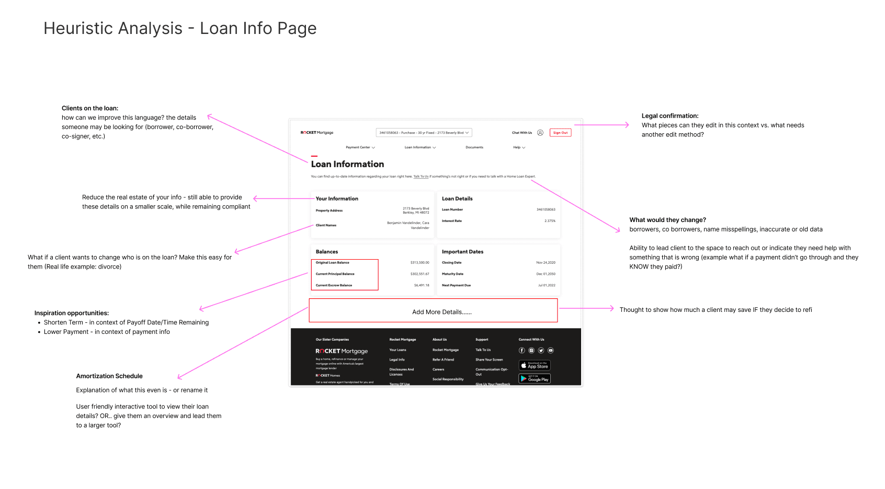Open the Google Play download badge

point(535,378)
